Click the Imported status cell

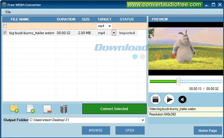[127, 33]
